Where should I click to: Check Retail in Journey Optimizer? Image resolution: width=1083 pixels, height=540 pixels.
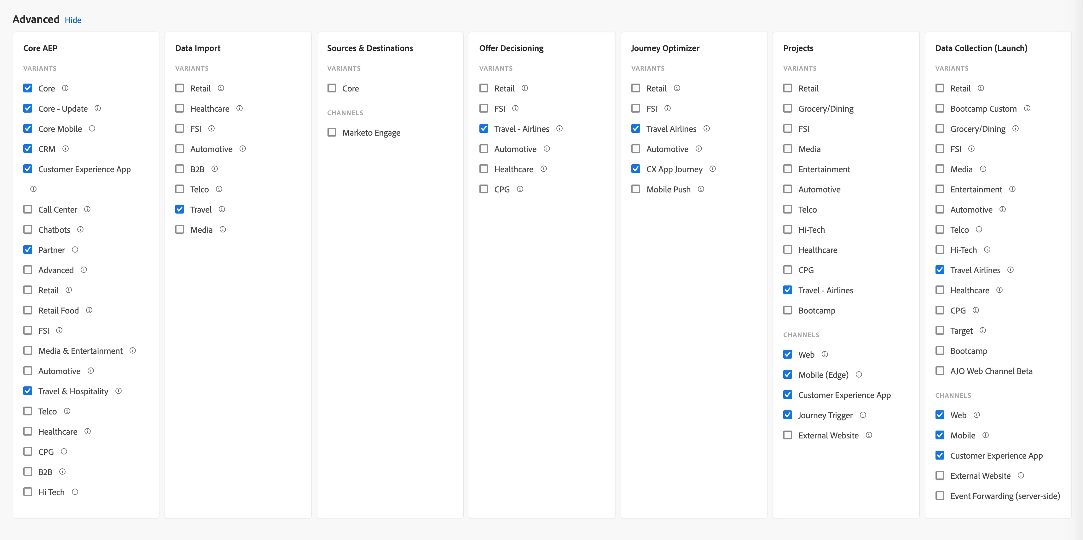pos(636,88)
